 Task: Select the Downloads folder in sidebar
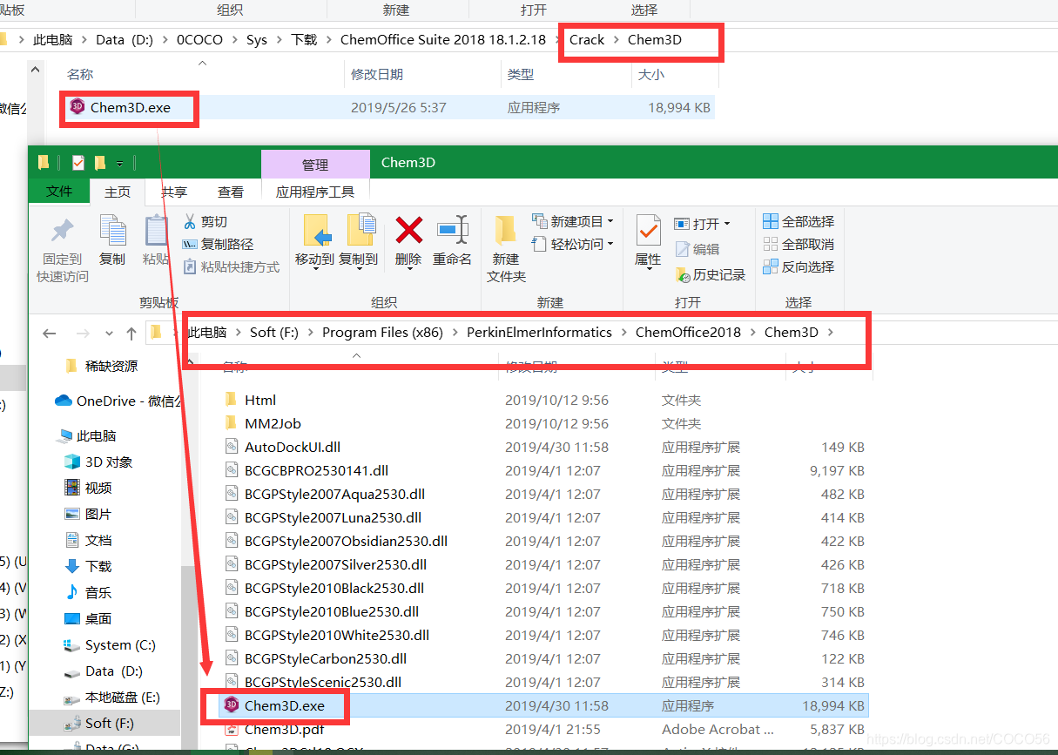pyautogui.click(x=87, y=566)
